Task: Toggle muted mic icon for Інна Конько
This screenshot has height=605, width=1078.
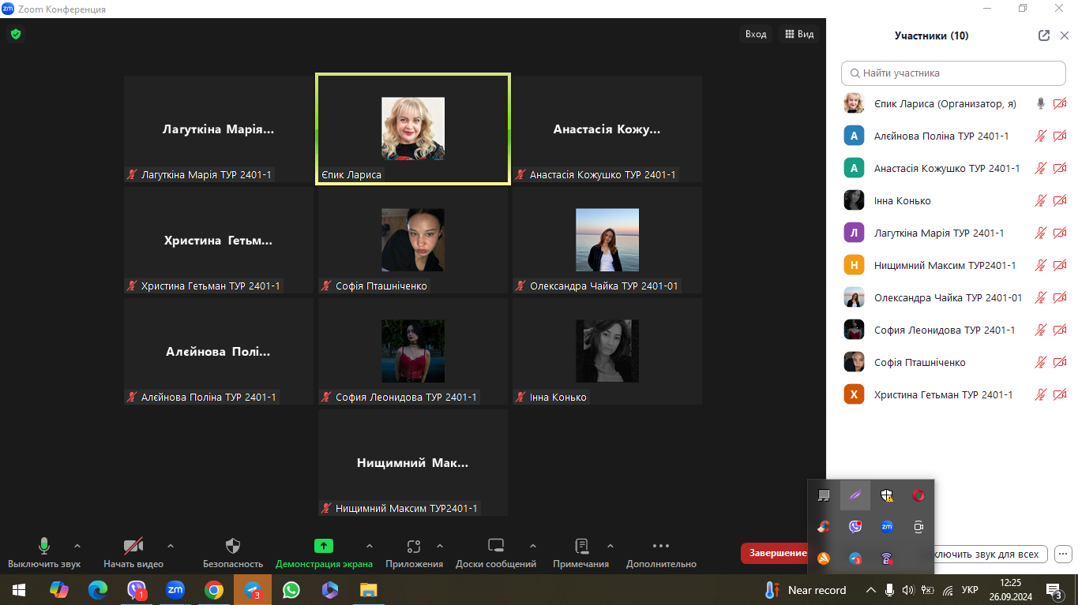Action: [x=1041, y=201]
